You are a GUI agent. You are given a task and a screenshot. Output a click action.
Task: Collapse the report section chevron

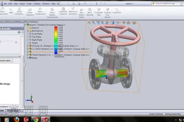tap(20, 56)
